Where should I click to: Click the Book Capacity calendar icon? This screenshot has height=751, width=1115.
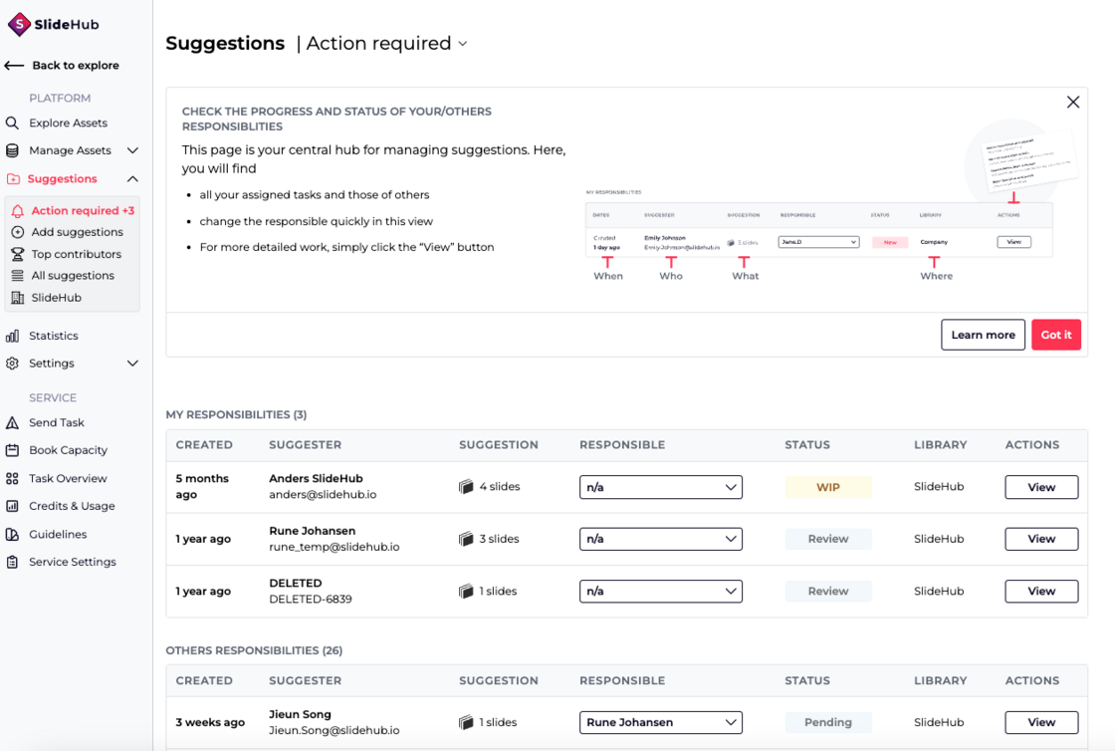12,450
